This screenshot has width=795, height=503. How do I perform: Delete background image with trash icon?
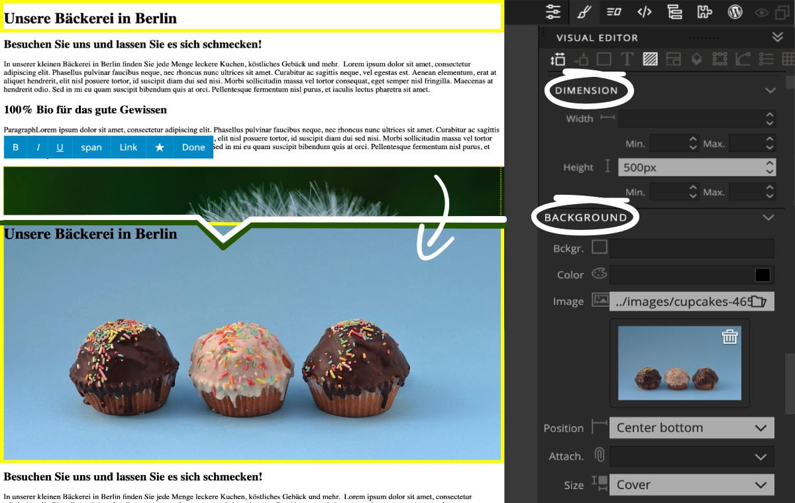tap(729, 337)
